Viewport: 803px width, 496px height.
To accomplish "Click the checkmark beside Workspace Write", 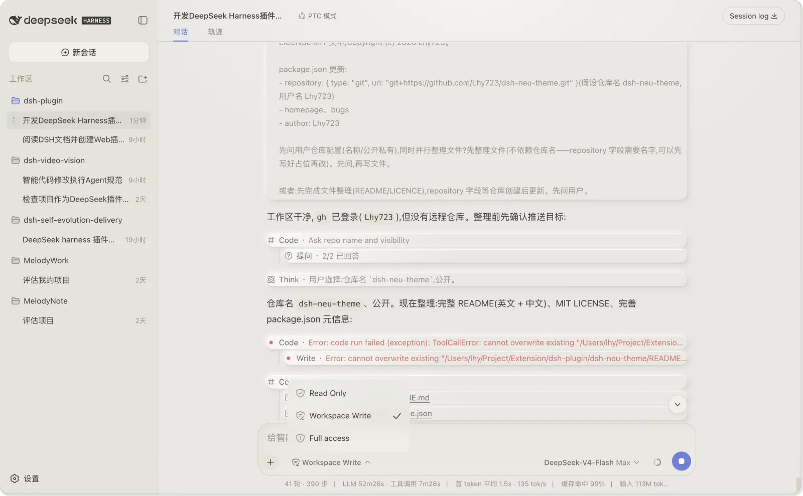I will 397,416.
